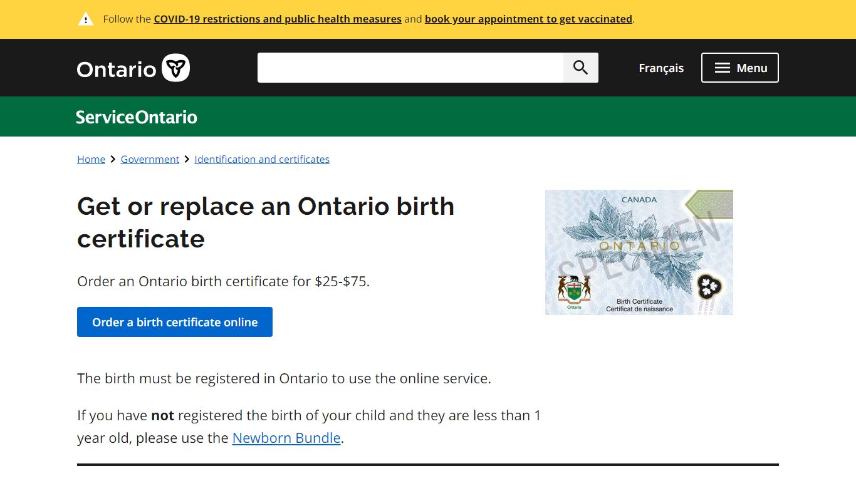Click Order a birth certificate online button

click(x=175, y=322)
